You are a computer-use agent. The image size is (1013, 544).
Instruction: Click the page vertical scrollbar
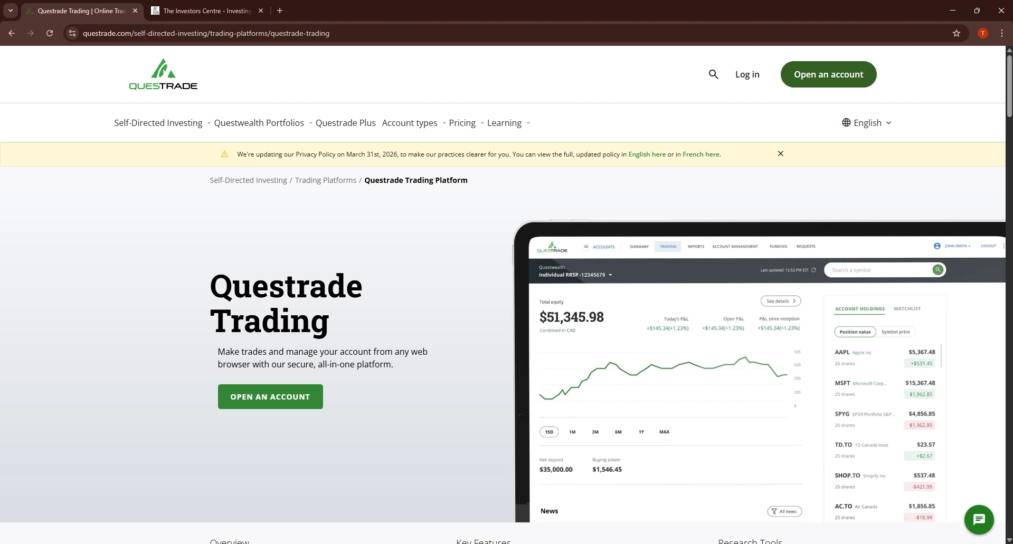tap(1009, 86)
